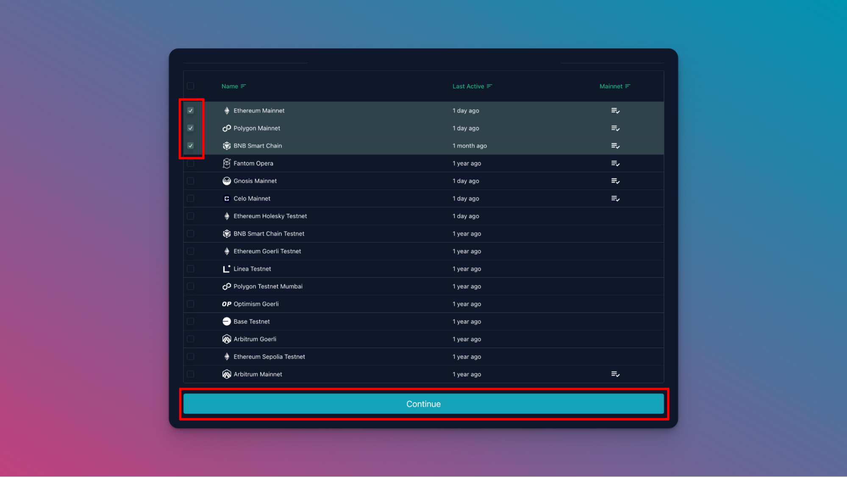Sort by Last Active column header
The width and height of the screenshot is (847, 477).
pos(472,86)
